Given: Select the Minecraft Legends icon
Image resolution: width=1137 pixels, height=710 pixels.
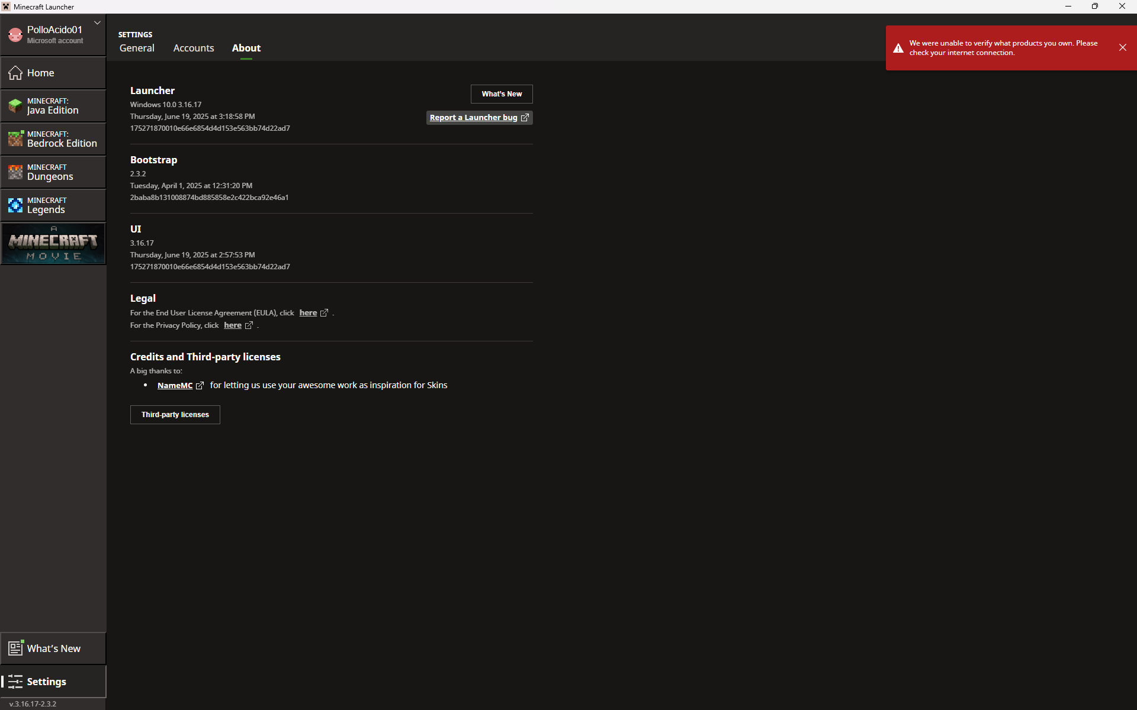Looking at the screenshot, I should [x=15, y=205].
